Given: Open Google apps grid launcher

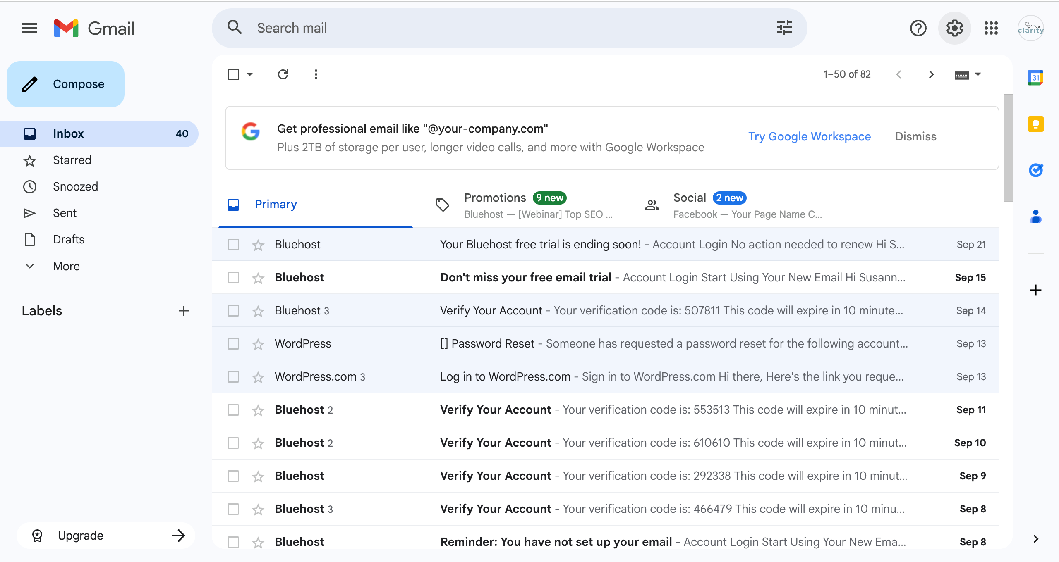Looking at the screenshot, I should click(x=991, y=28).
